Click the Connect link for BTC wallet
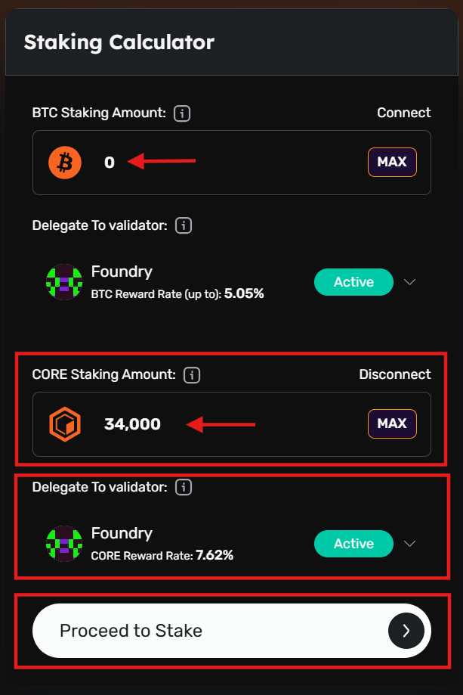The height and width of the screenshot is (695, 463). (x=404, y=113)
